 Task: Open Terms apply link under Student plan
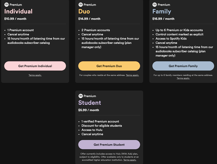(130, 160)
